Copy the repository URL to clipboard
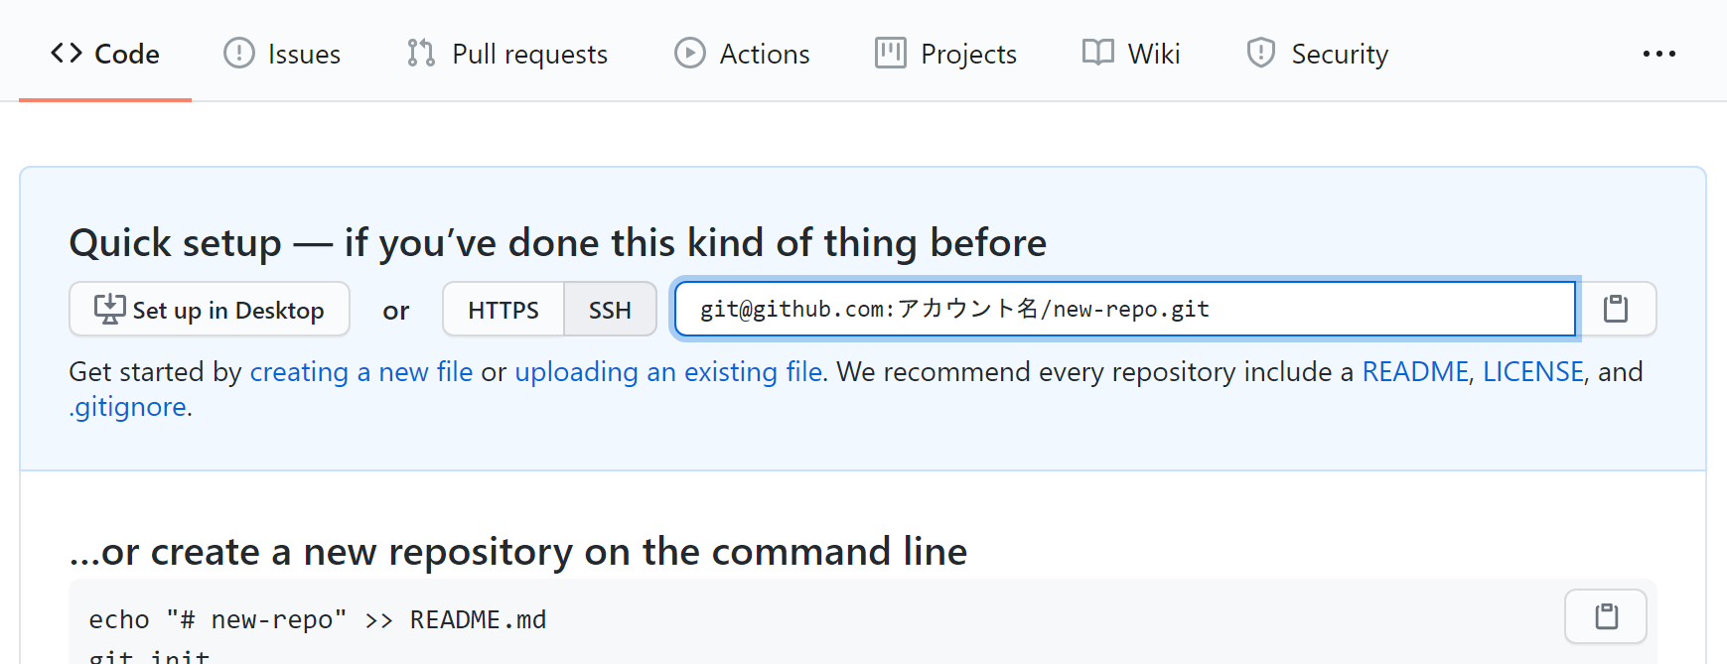Viewport: 1727px width, 664px height. pos(1616,310)
